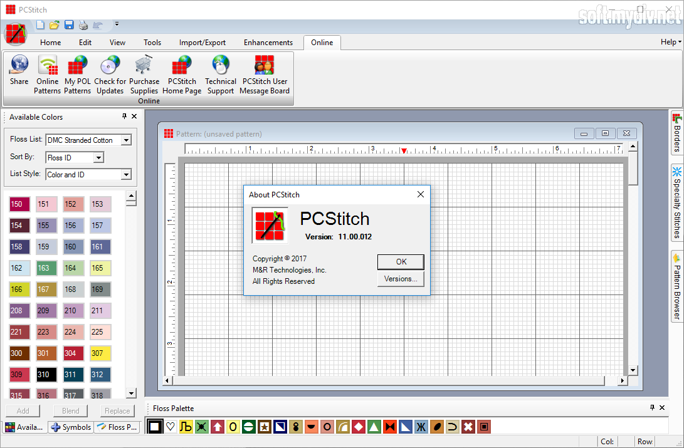Switch to the Floss P... panel tab

click(x=117, y=427)
